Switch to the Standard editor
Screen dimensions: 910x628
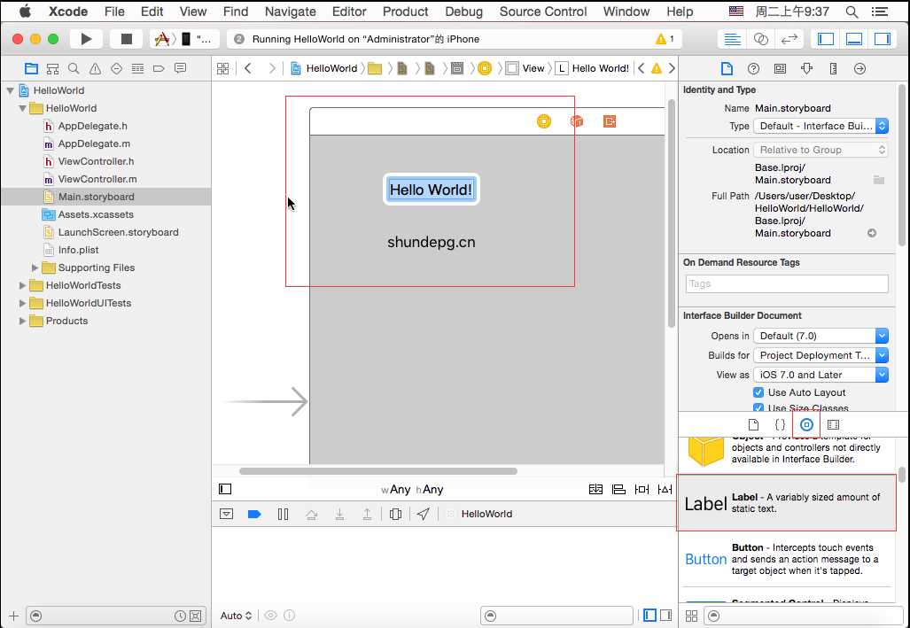tap(733, 39)
